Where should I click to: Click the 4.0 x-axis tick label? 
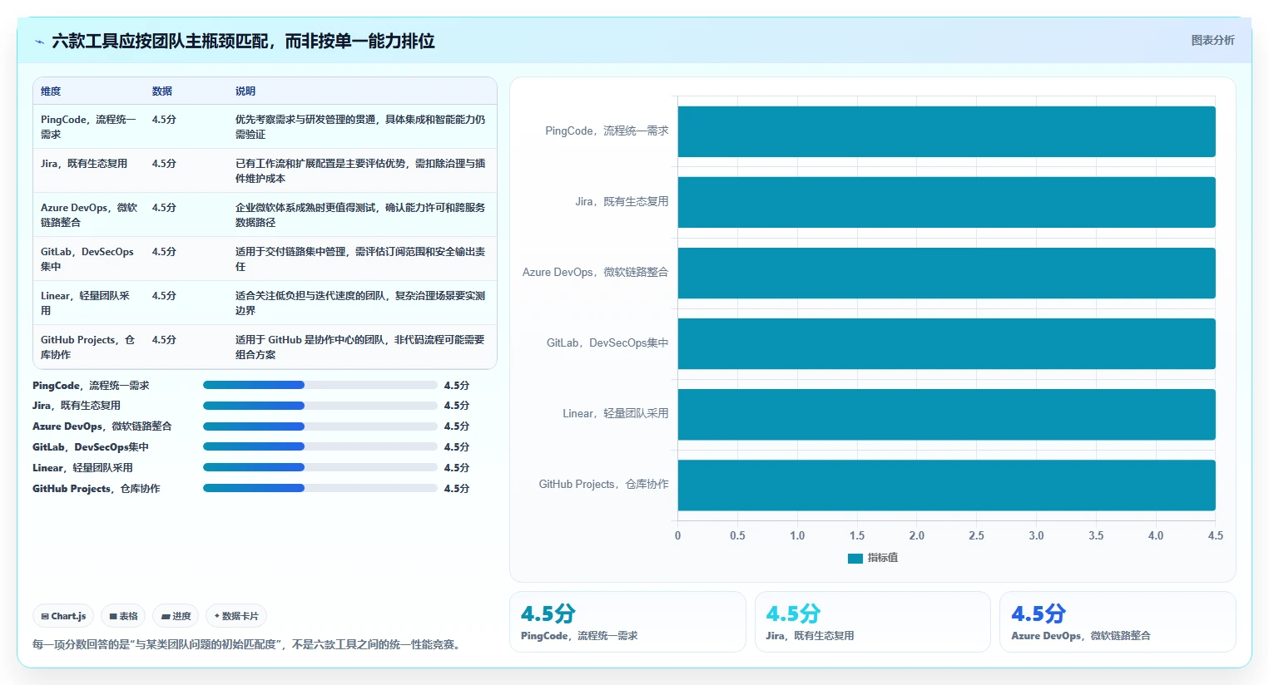1156,535
